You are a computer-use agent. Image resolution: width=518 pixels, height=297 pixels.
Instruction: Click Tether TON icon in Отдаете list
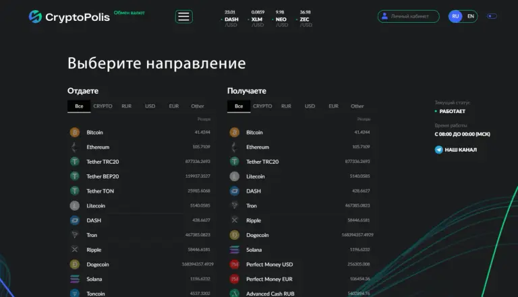tap(75, 191)
